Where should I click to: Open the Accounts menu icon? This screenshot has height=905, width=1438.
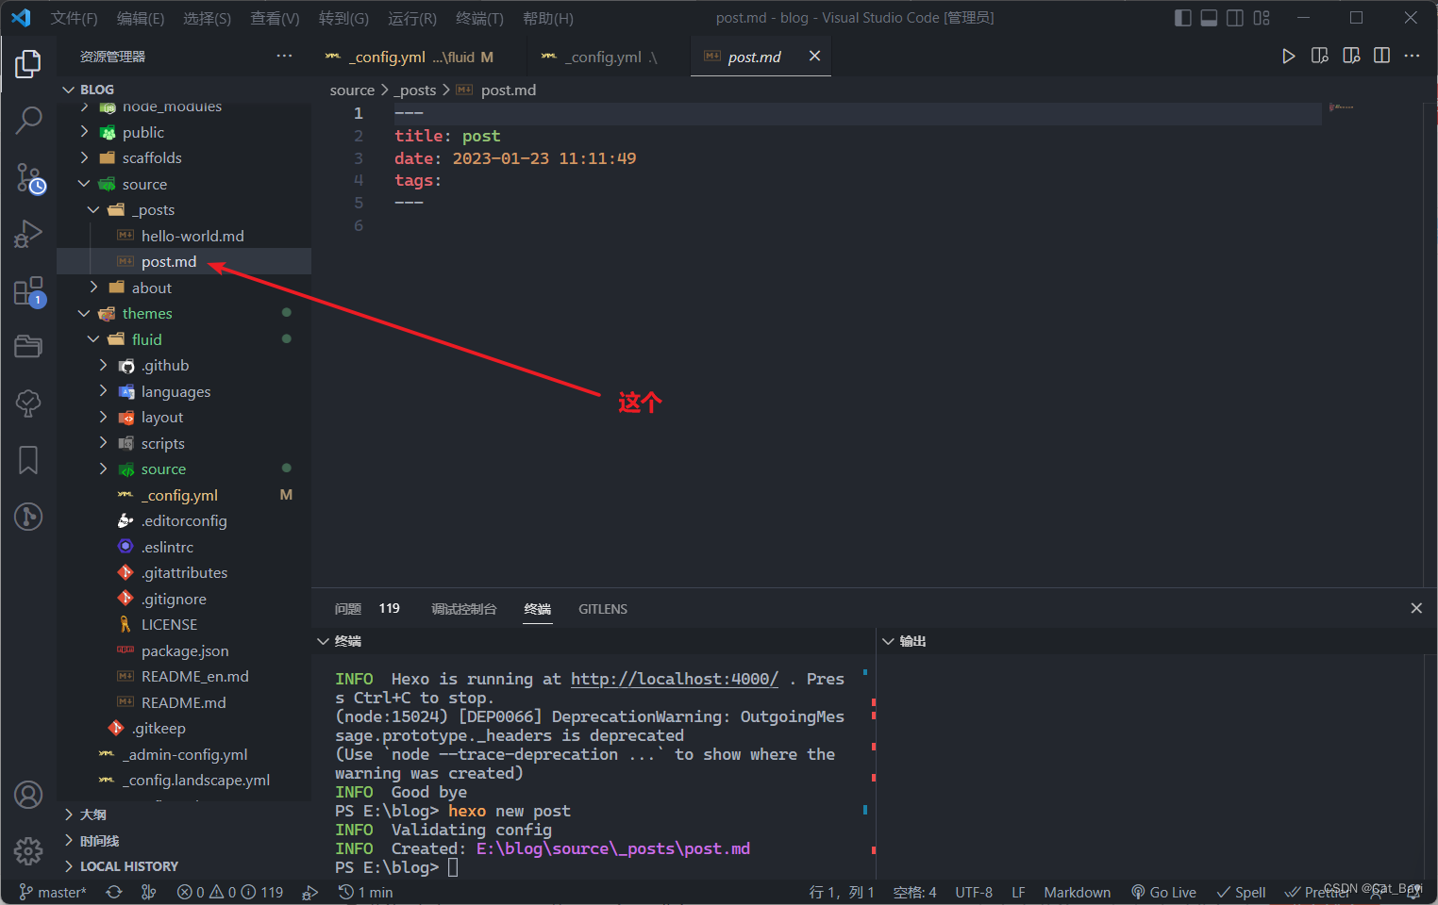(28, 795)
